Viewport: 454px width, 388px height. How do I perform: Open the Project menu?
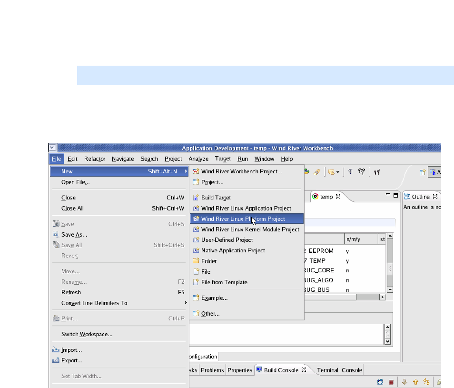(x=173, y=159)
